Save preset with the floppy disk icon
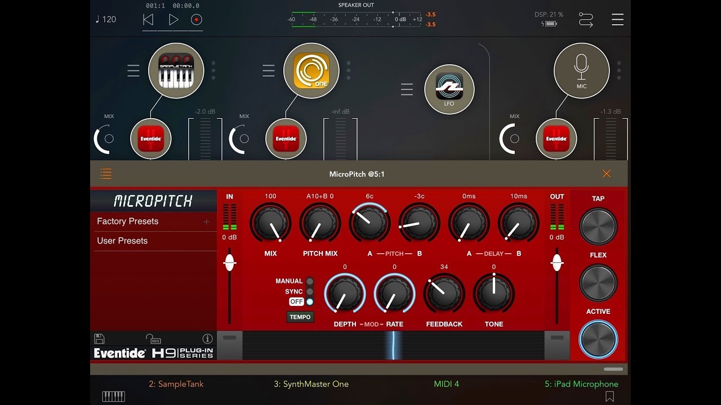This screenshot has width=721, height=405. point(99,339)
